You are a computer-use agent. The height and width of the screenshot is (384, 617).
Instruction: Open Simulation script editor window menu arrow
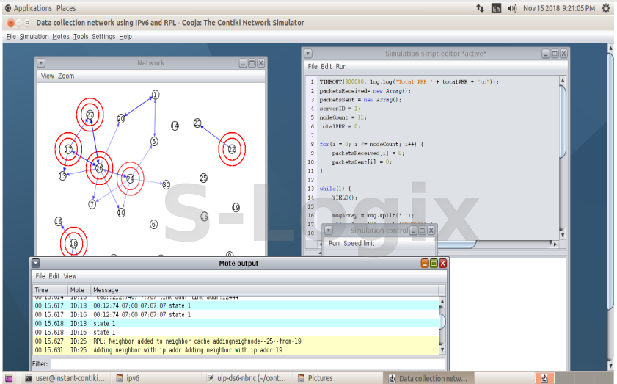pyautogui.click(x=308, y=54)
